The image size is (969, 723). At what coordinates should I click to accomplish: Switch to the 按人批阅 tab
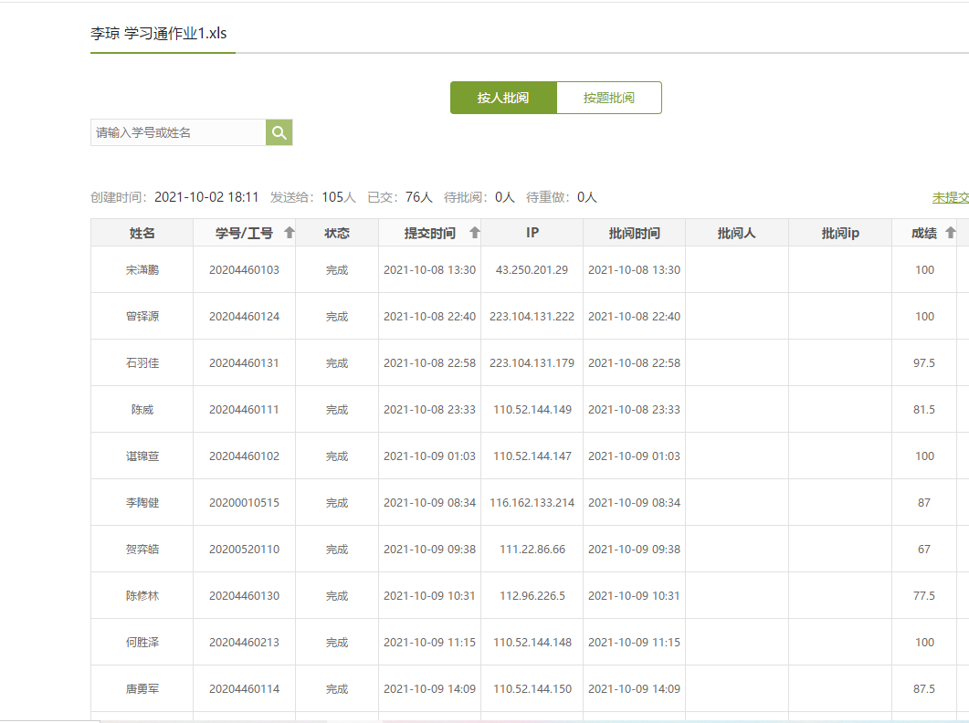click(502, 98)
